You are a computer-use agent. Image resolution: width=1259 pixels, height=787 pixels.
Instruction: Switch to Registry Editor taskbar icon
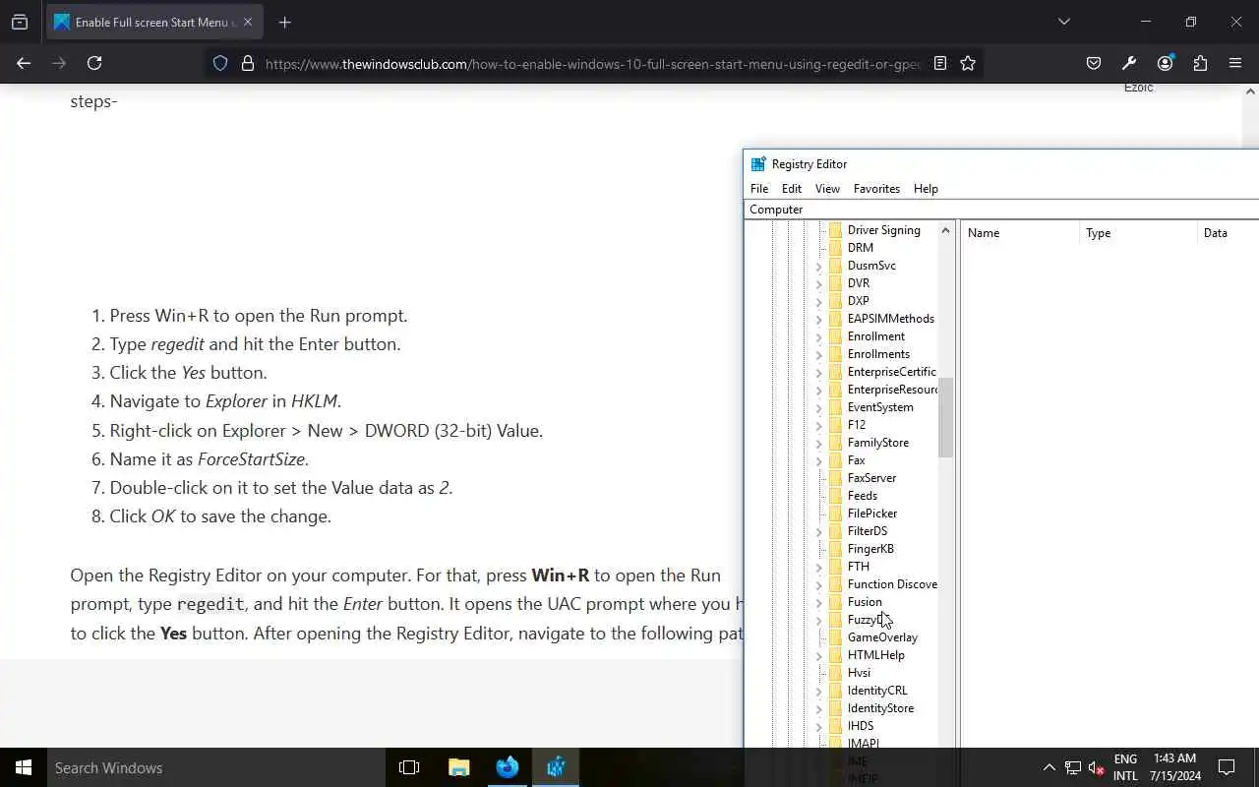point(556,767)
